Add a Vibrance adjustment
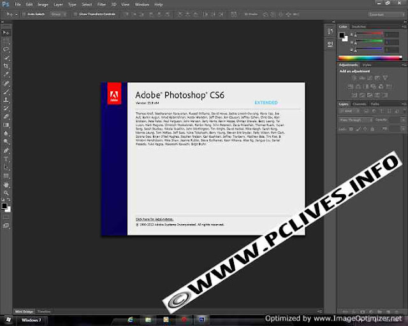Viewport: 408px width, 326px height. [385, 78]
